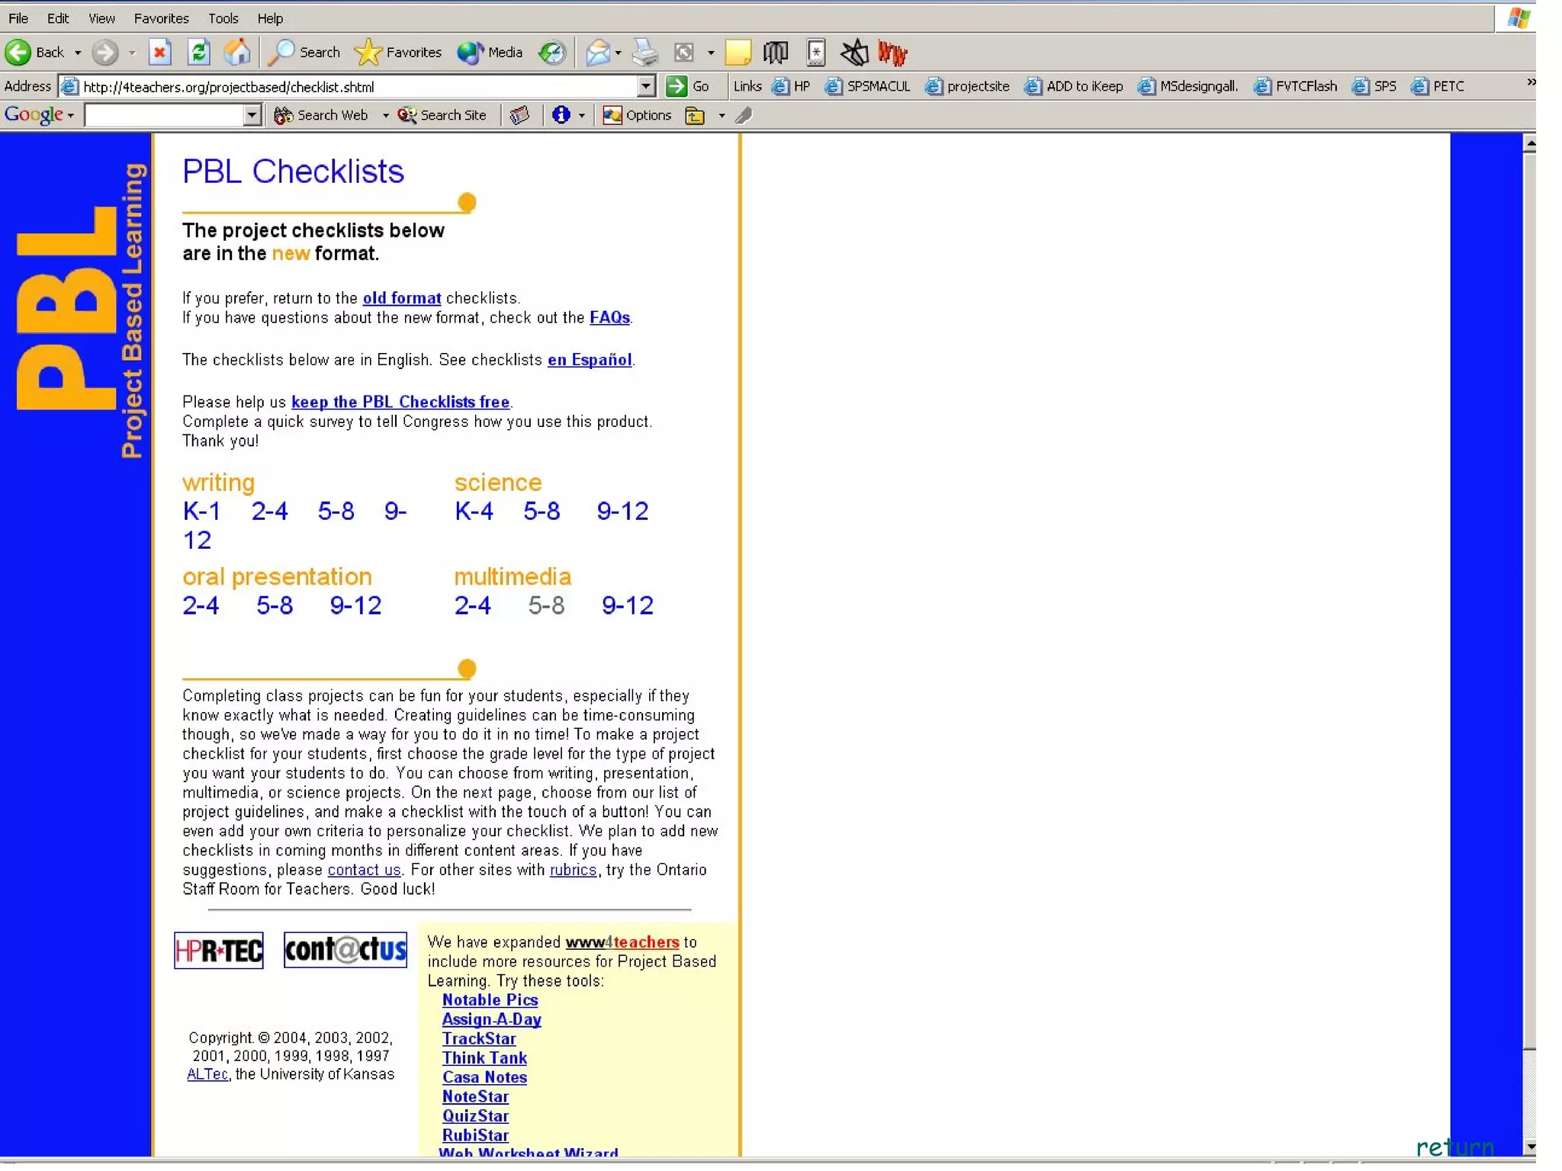1562x1171 pixels.
Task: Click the vertical scrollbar down arrow
Action: click(1529, 1147)
